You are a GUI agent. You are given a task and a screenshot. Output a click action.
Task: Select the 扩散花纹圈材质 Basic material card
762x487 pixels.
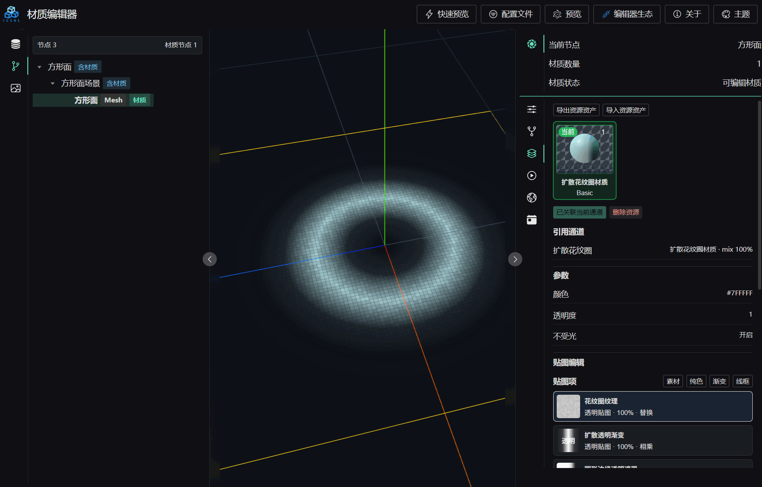coord(585,161)
